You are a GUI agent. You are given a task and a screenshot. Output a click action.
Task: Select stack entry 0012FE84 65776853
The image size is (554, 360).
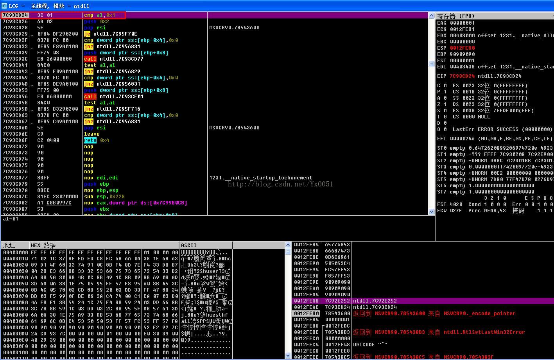pyautogui.click(x=423, y=245)
